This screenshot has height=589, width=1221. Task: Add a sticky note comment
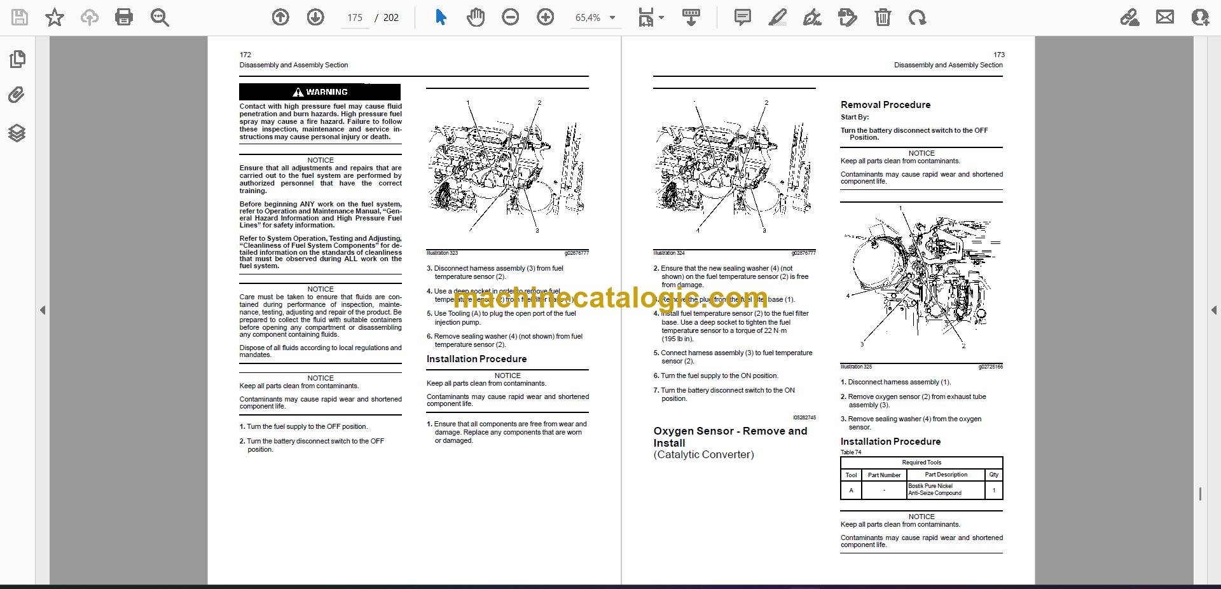(742, 17)
